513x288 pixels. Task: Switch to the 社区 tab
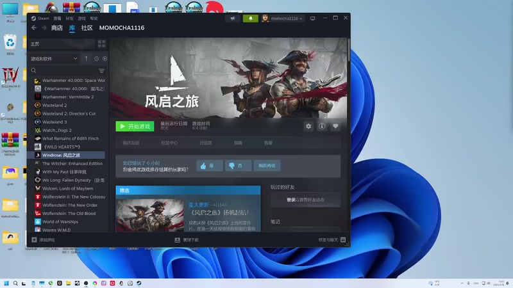pos(87,28)
